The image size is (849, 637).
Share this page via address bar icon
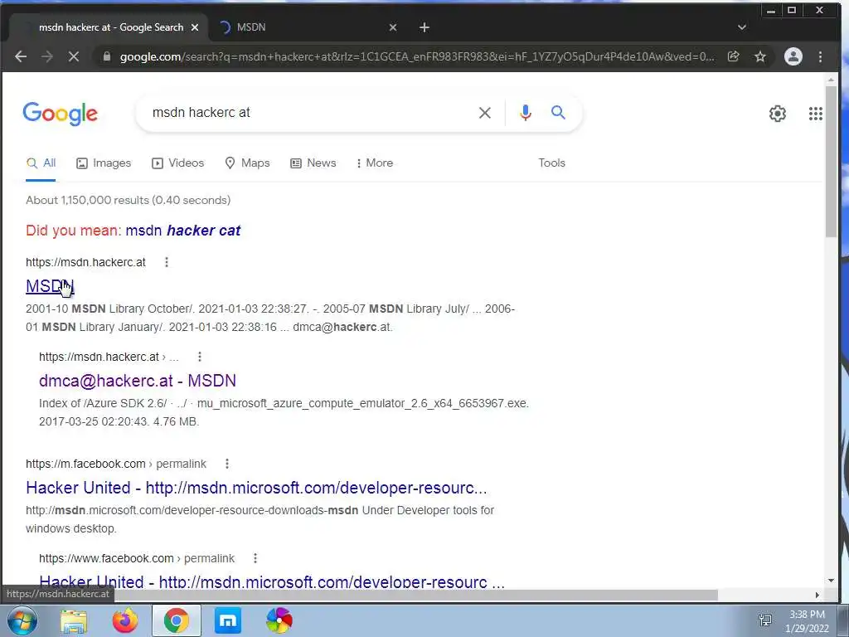[x=733, y=56]
